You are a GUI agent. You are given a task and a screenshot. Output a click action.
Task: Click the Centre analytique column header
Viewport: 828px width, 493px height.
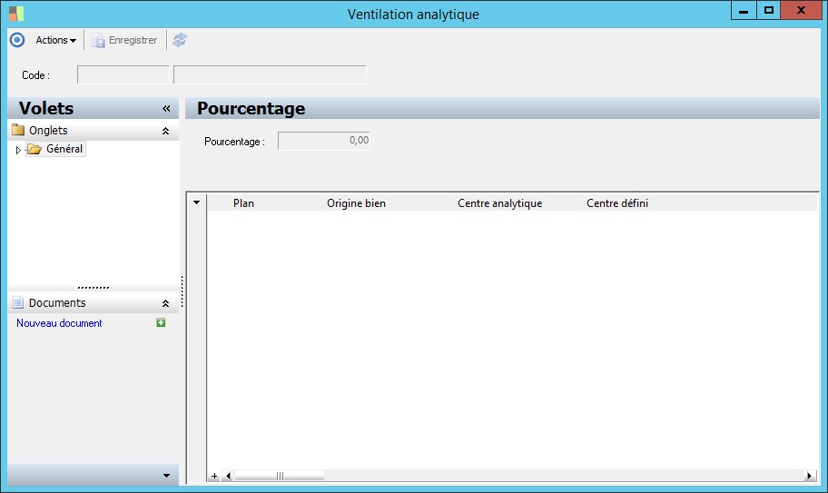(x=499, y=203)
